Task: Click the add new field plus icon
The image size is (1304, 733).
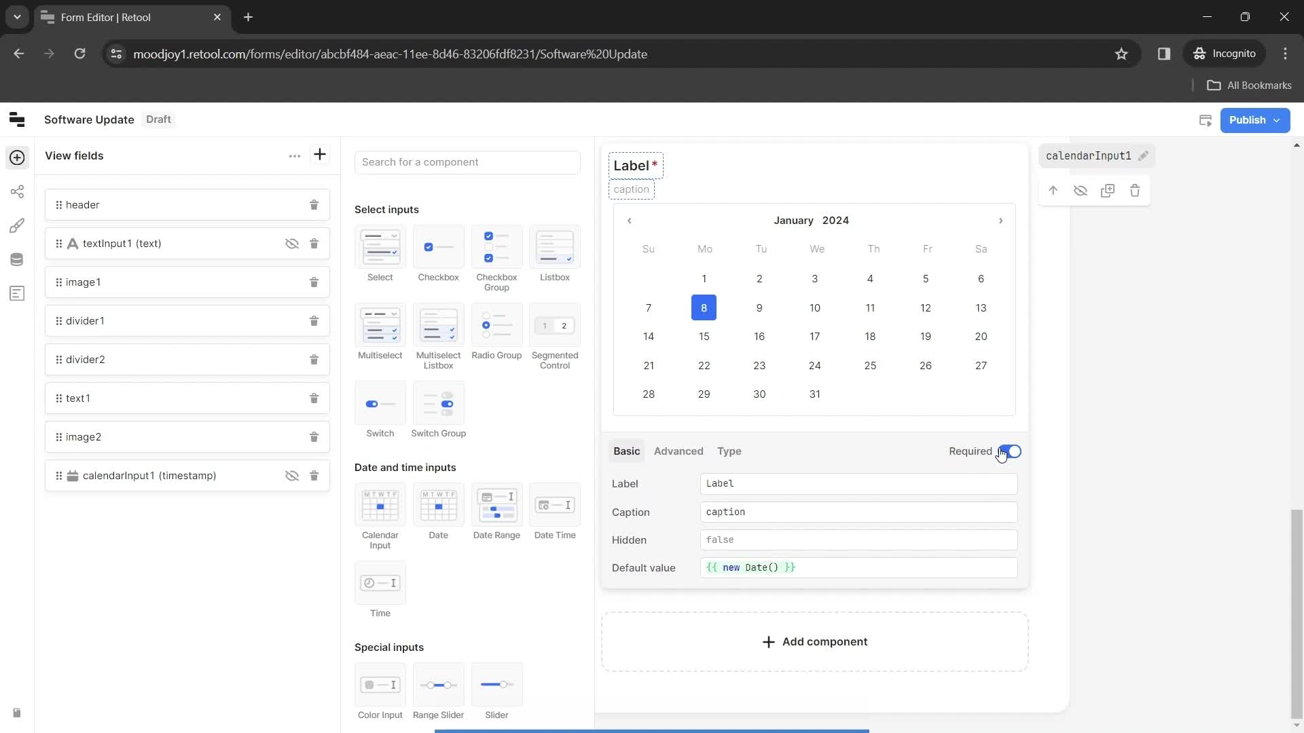Action: (x=320, y=155)
